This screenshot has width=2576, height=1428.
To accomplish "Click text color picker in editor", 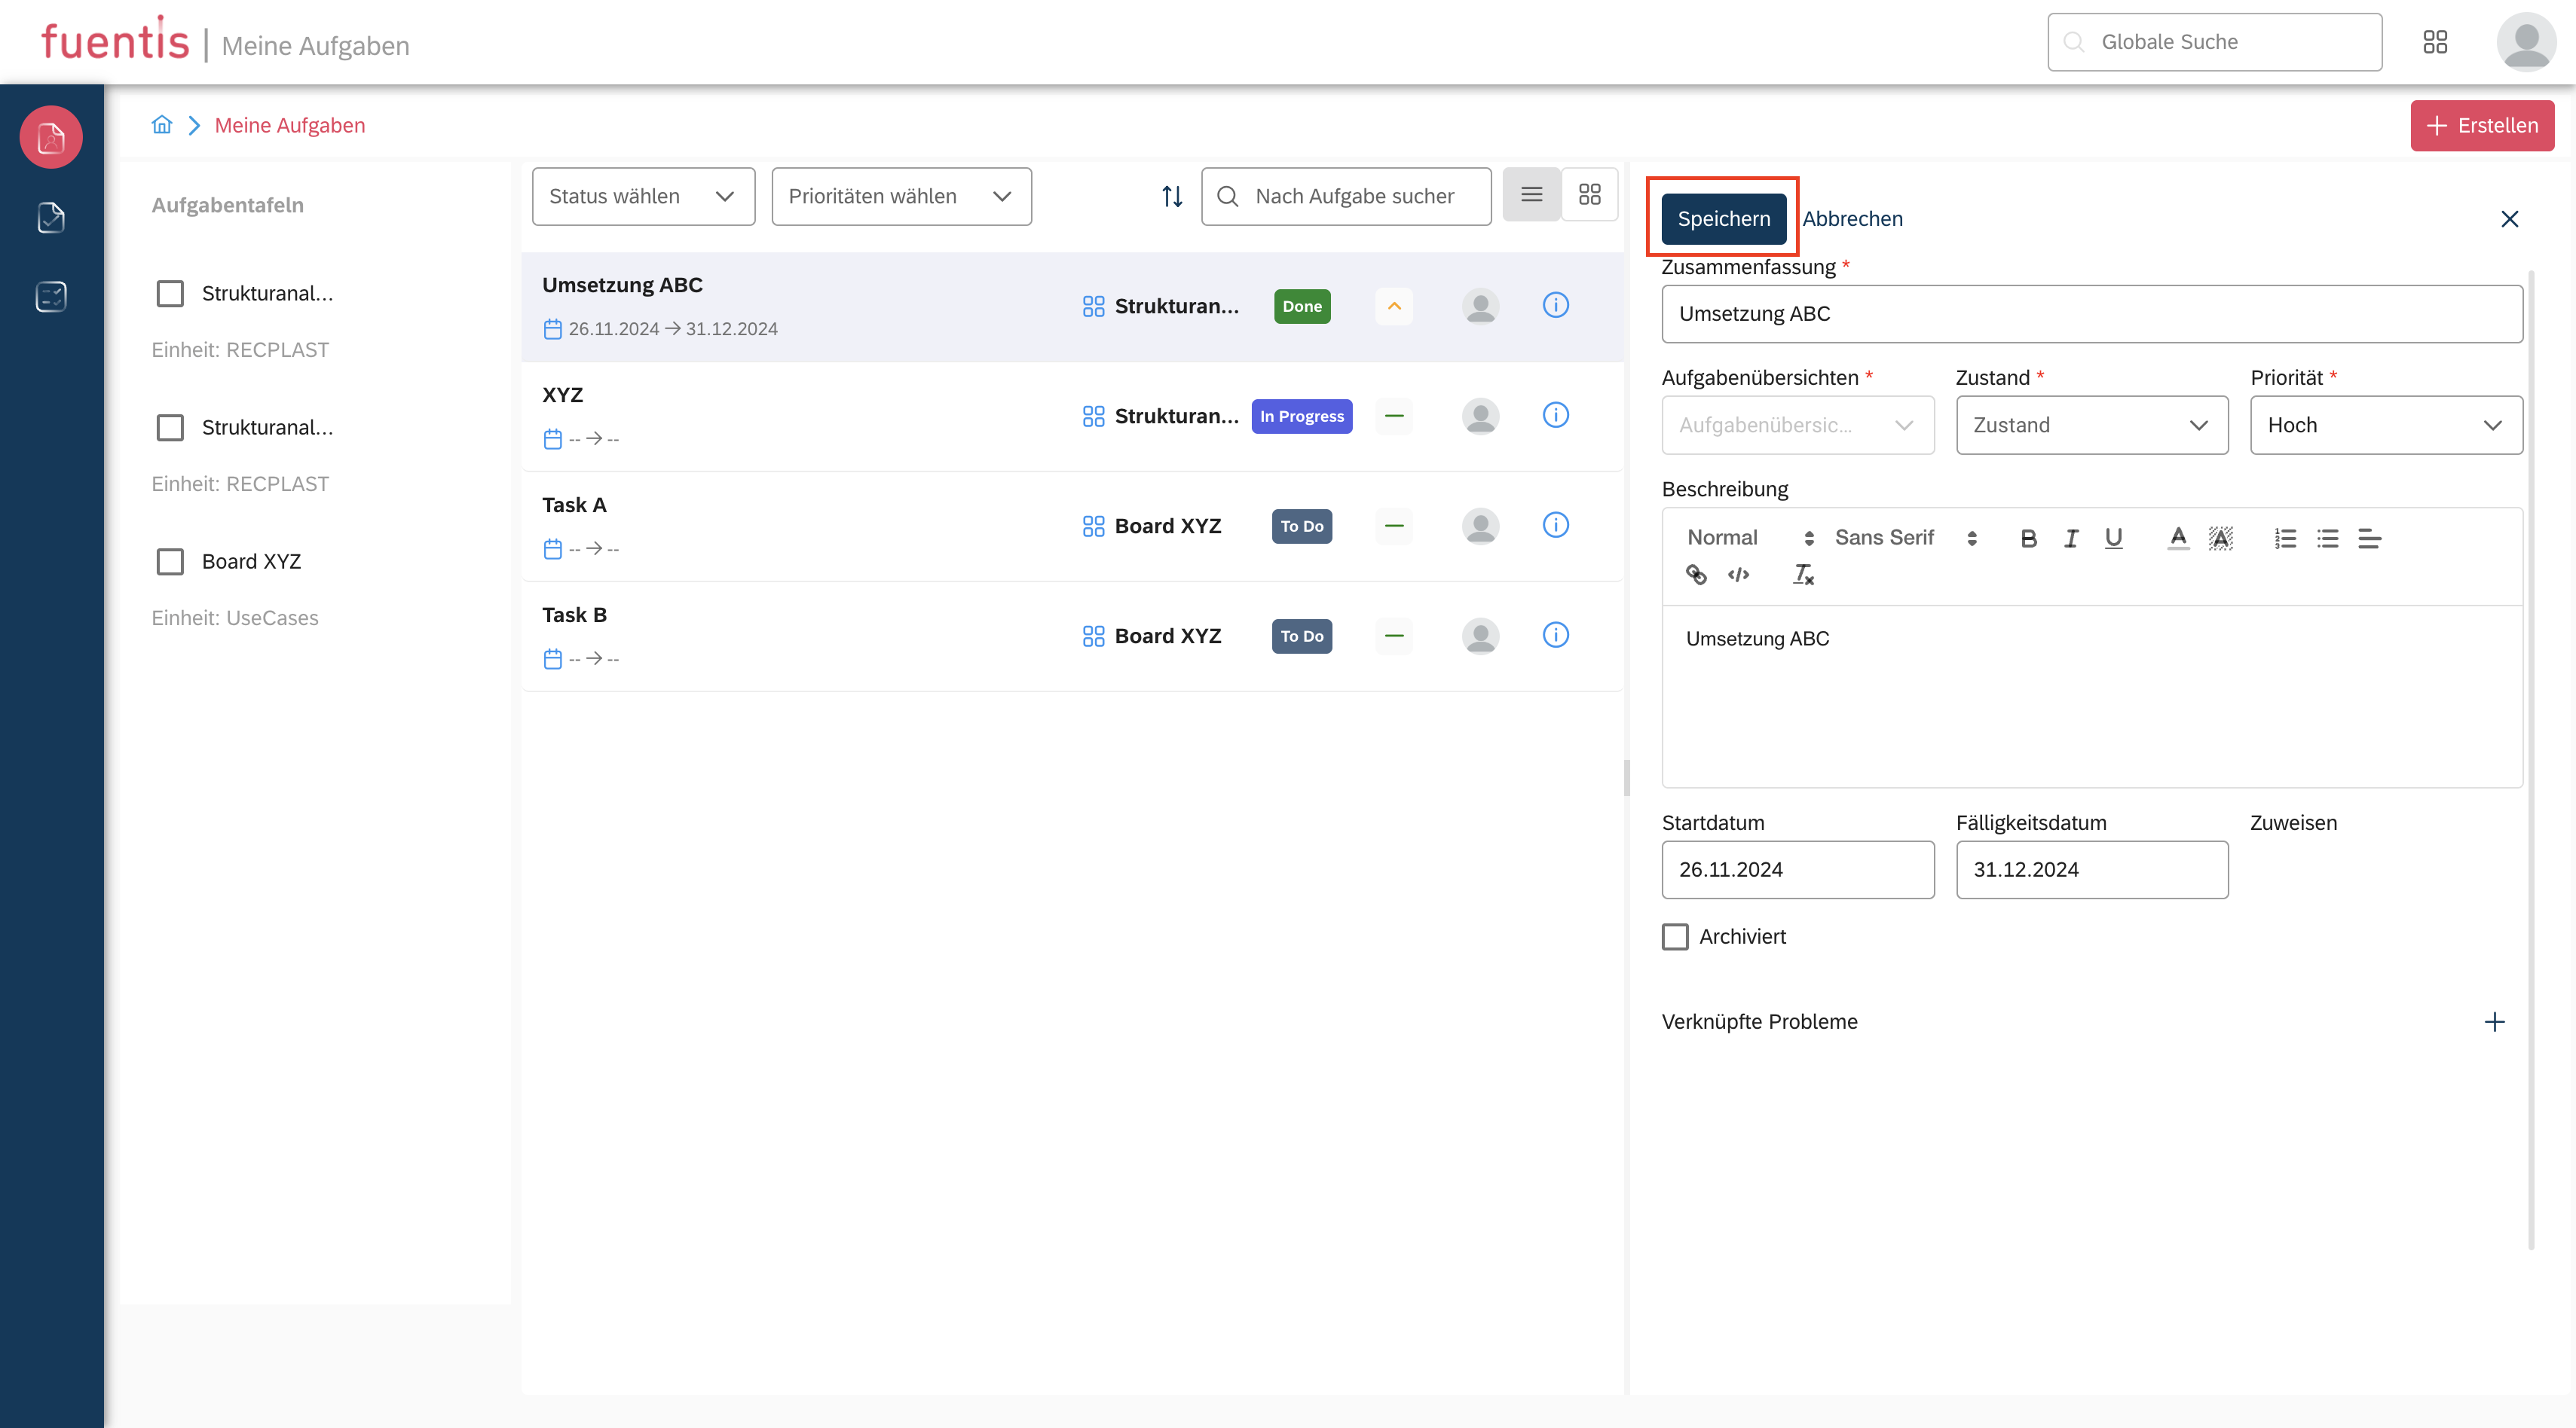I will tap(2178, 539).
